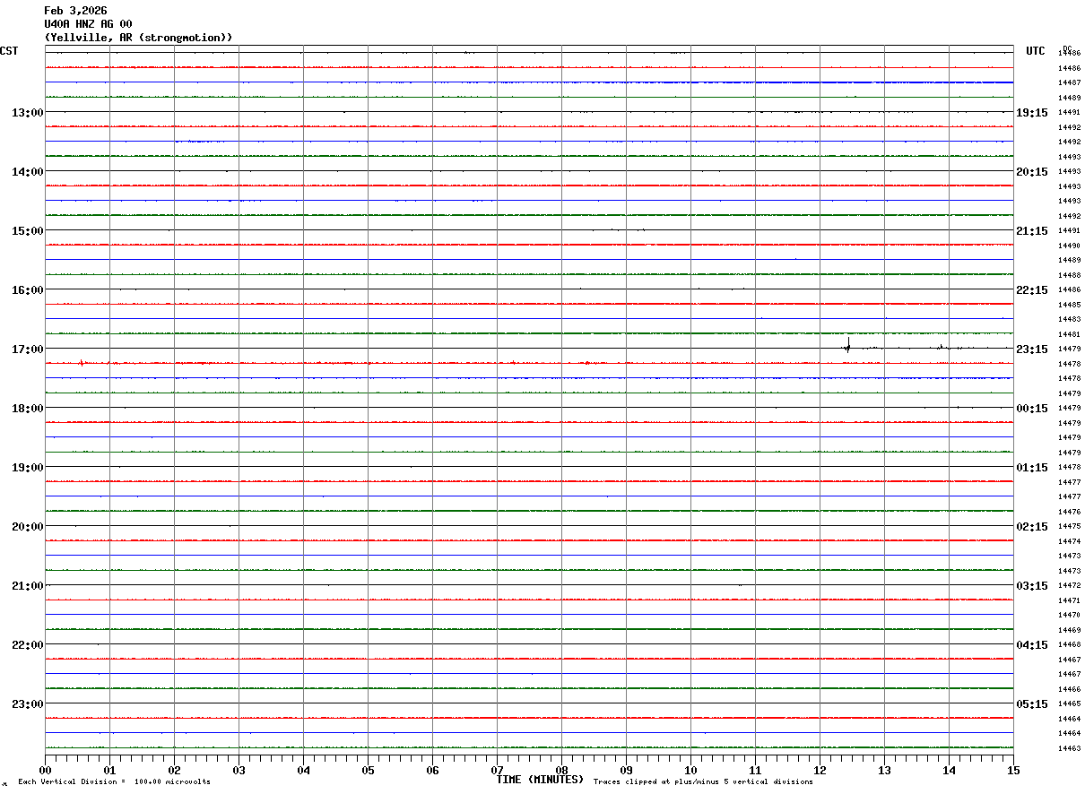Click the 'TIME (MINUTES)' axis title

click(540, 780)
